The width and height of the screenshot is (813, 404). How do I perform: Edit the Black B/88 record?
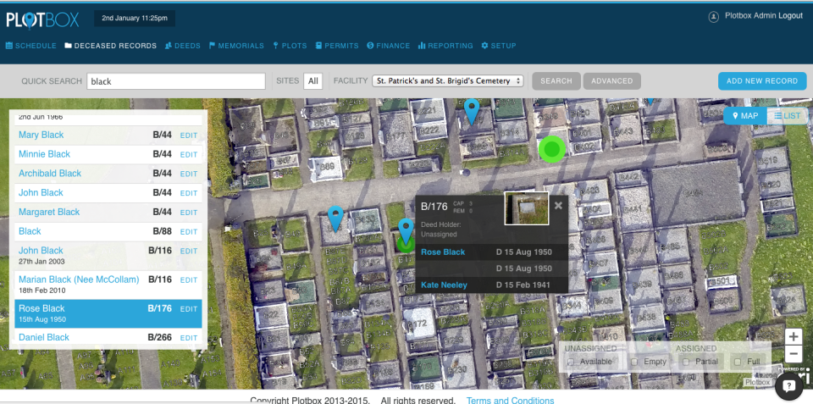[x=189, y=232]
